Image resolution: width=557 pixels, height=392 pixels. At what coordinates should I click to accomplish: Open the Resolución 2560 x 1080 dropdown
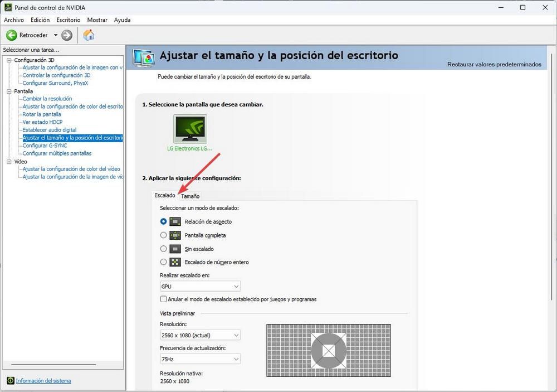coord(201,335)
